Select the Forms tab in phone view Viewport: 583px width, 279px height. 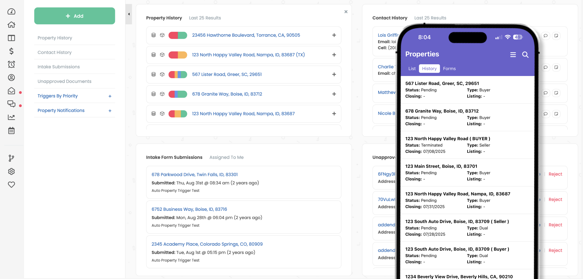click(449, 68)
